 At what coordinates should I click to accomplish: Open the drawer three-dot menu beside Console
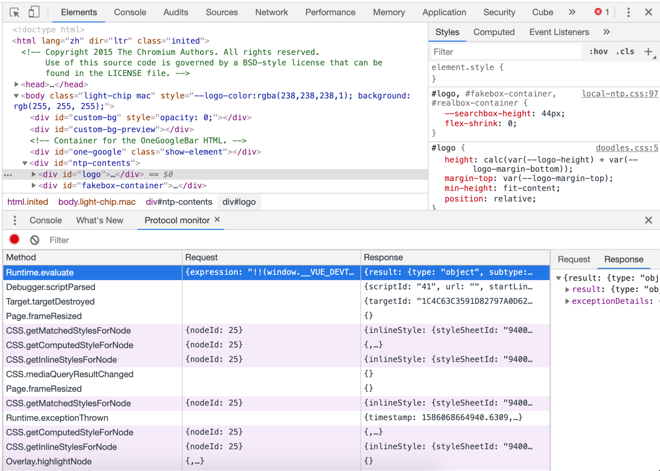[14, 220]
